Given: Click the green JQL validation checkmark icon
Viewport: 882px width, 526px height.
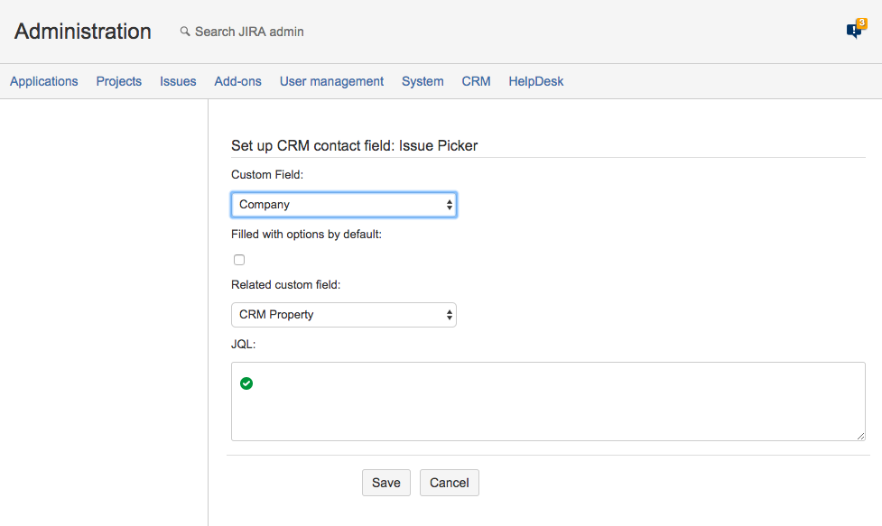Looking at the screenshot, I should (x=246, y=383).
